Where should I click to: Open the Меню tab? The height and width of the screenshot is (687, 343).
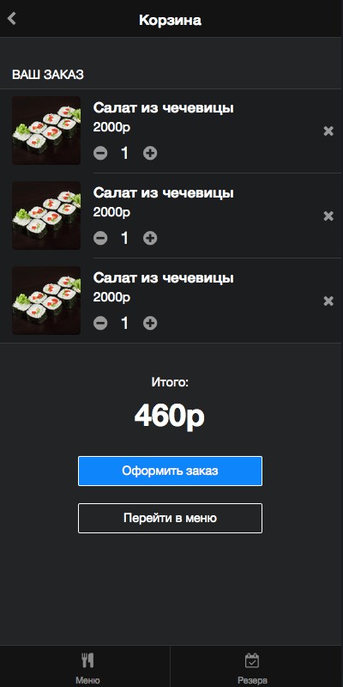tap(87, 668)
